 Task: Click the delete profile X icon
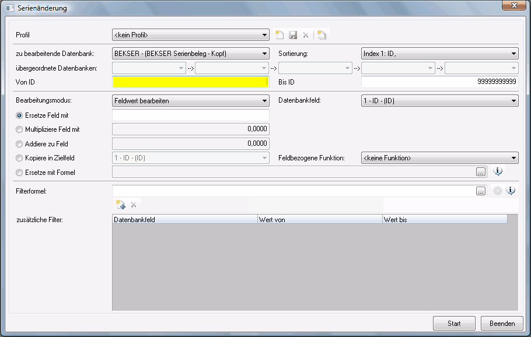coord(305,35)
